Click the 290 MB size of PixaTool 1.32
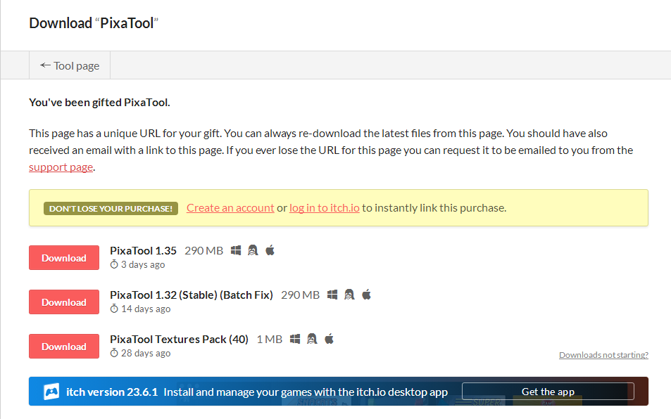Viewport: 671px width, 419px height. tap(300, 295)
